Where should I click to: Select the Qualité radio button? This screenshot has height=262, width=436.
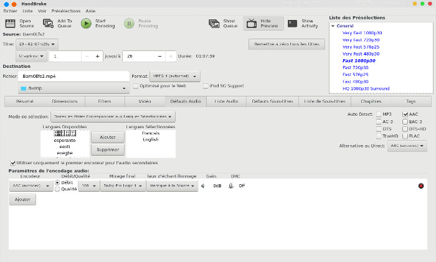(58, 189)
